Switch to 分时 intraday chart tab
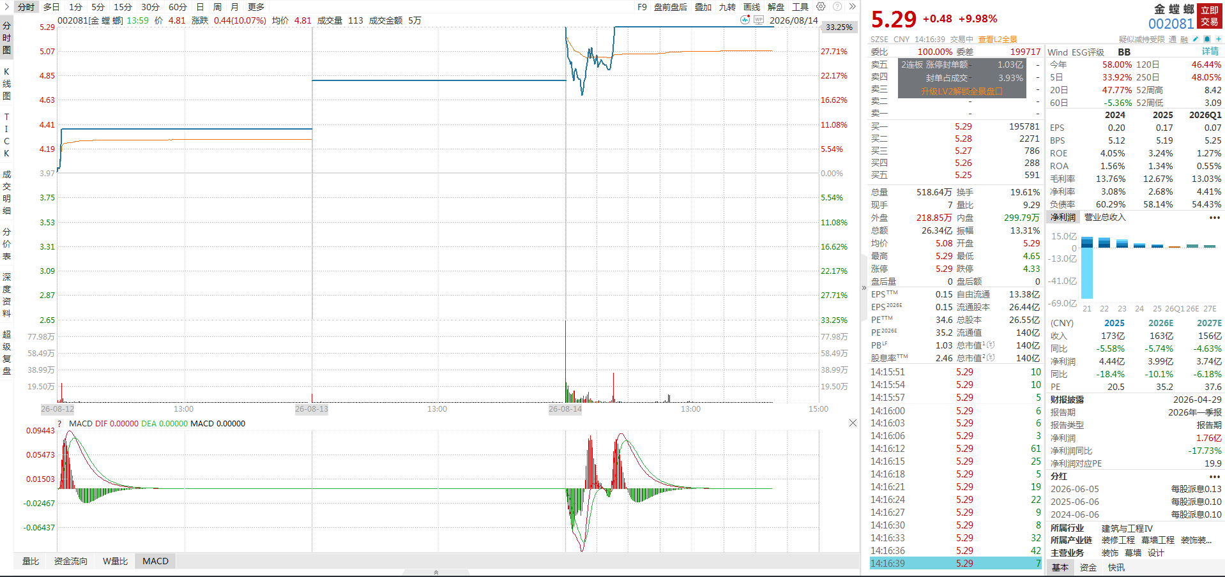This screenshot has width=1225, height=577. pos(26,7)
